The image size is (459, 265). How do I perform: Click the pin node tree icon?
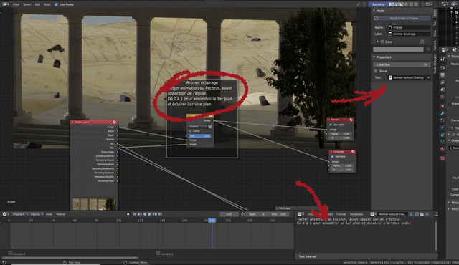[x=358, y=4]
